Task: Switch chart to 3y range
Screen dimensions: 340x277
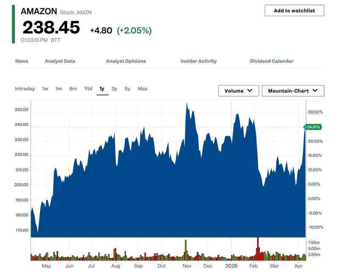Action: (x=114, y=89)
